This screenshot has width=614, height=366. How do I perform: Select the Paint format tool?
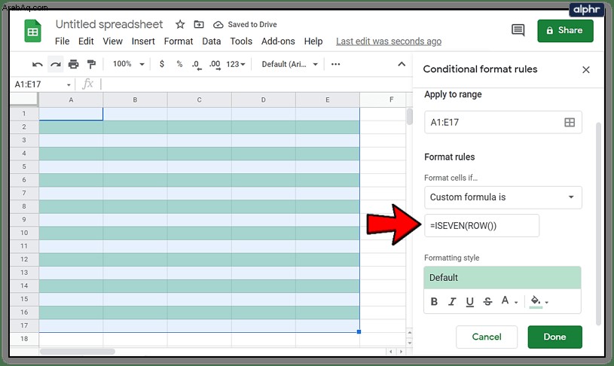pos(91,64)
